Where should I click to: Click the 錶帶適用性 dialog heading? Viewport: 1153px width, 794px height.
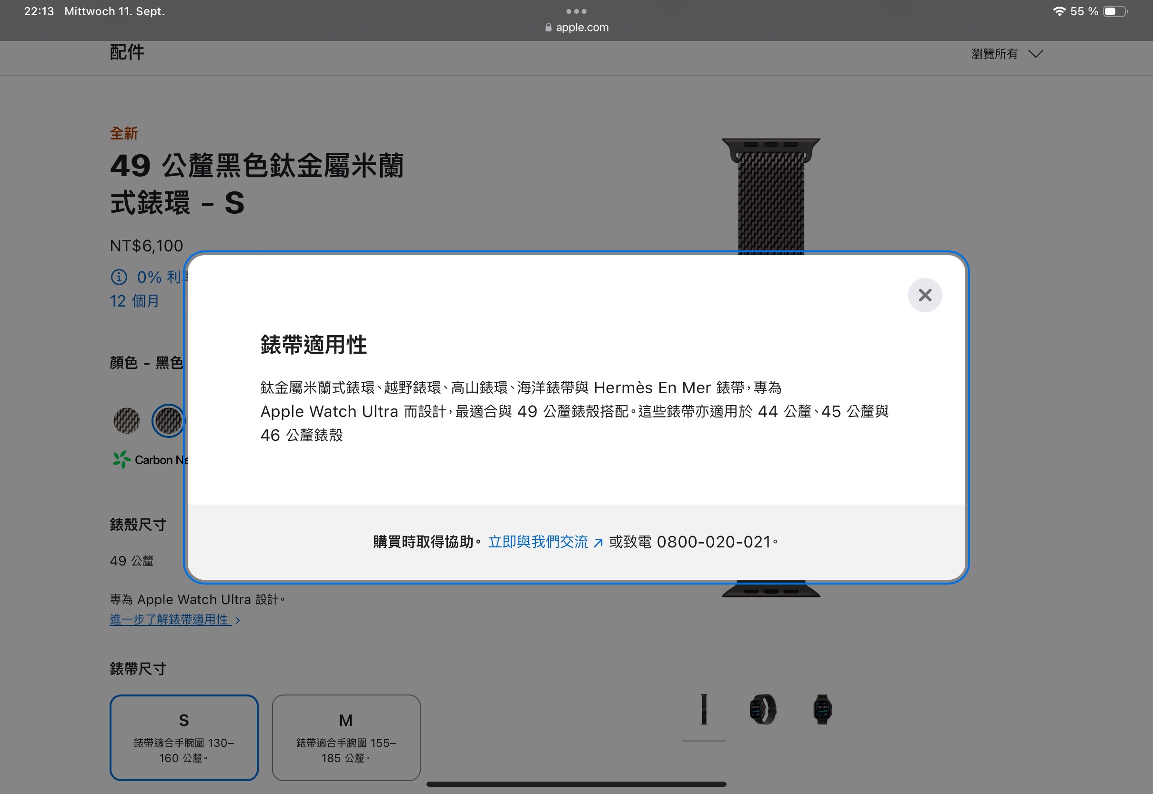(314, 345)
